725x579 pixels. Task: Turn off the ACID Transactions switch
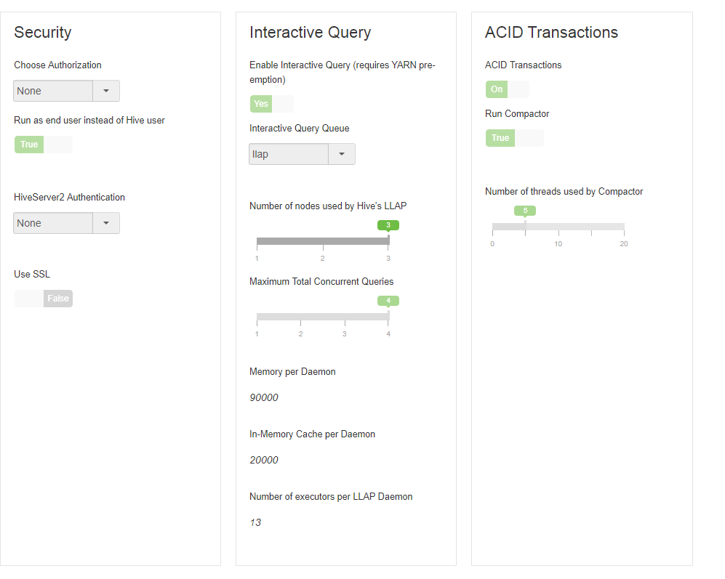[507, 89]
